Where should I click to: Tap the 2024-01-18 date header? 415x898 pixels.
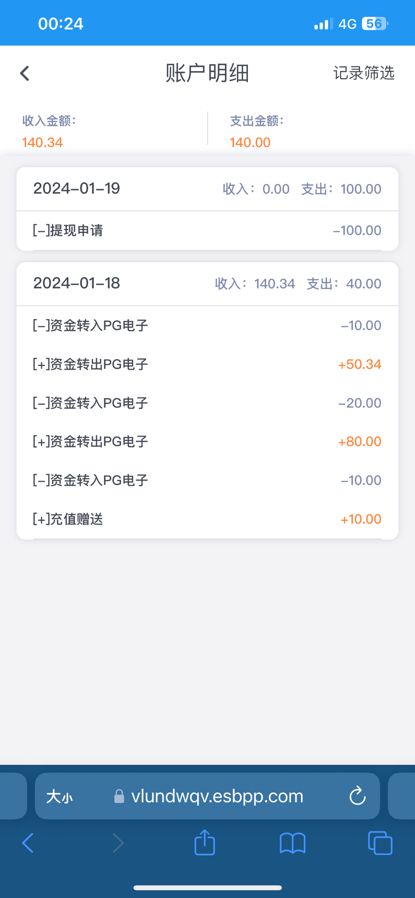(77, 283)
